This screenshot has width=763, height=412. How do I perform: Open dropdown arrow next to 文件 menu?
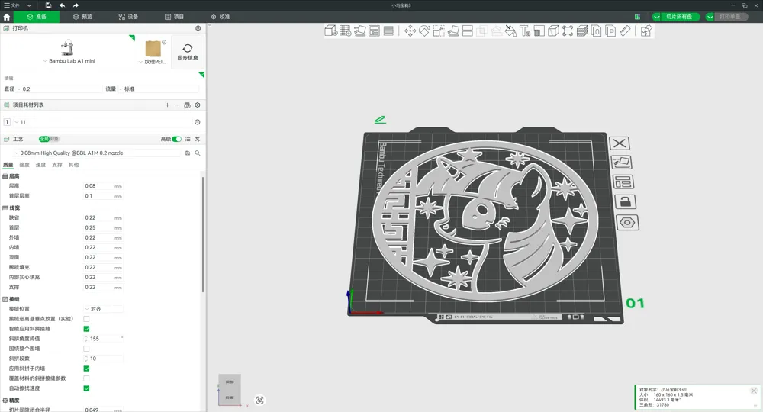tap(29, 5)
